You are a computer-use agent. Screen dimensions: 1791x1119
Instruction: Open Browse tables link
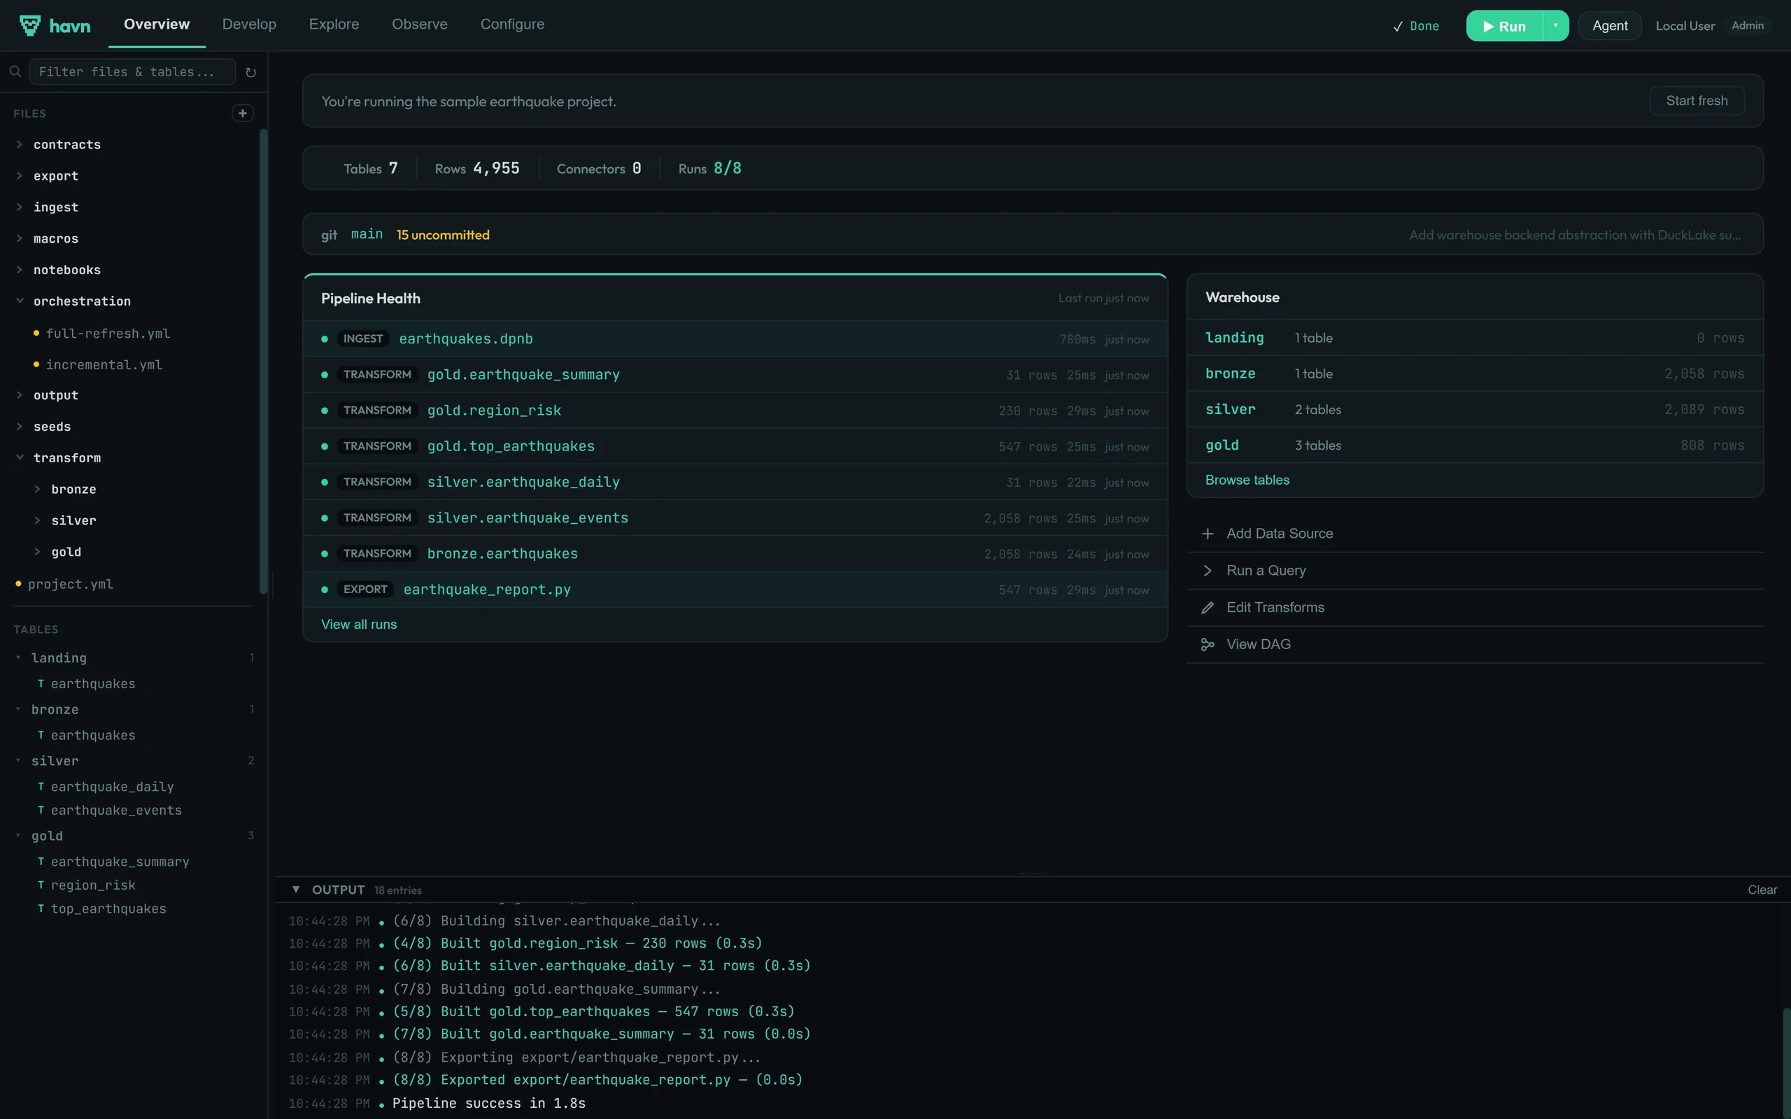point(1247,480)
